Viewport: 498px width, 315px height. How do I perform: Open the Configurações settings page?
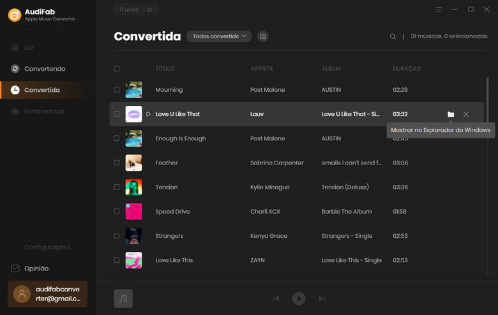tap(48, 247)
